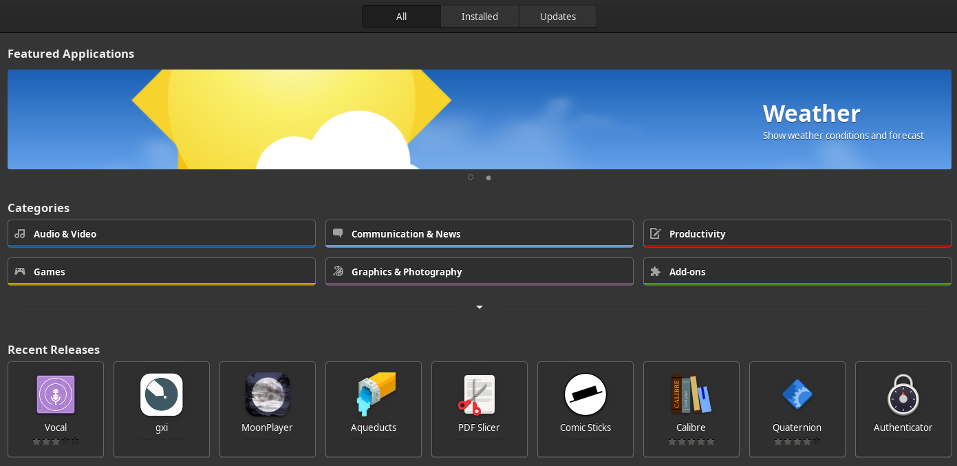Select the gxi editor icon

click(162, 394)
